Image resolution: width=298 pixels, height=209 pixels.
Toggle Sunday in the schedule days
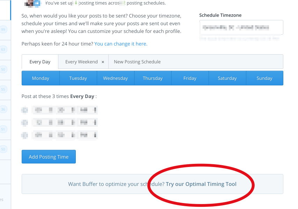[x=264, y=78]
